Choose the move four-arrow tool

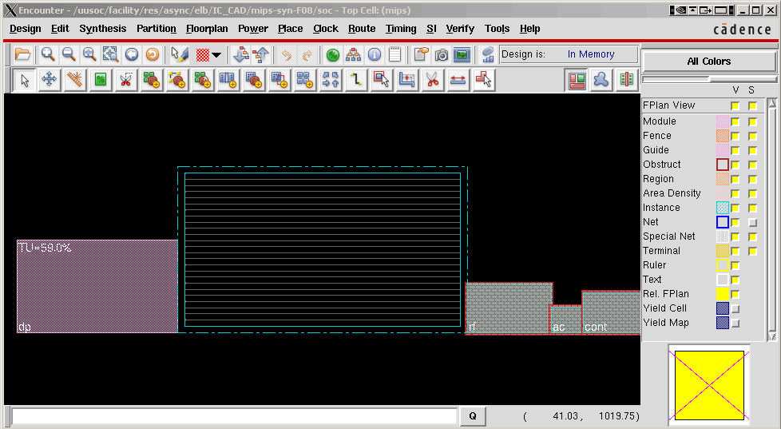pos(49,80)
